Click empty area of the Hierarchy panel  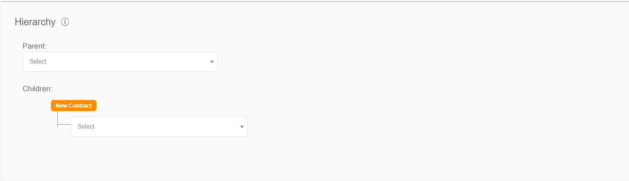point(412,97)
